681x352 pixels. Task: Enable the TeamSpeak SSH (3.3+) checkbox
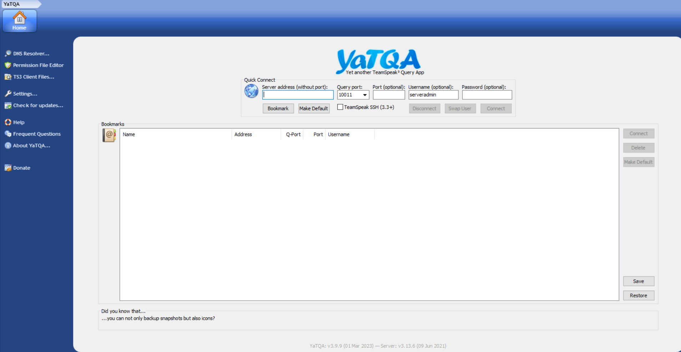point(340,107)
